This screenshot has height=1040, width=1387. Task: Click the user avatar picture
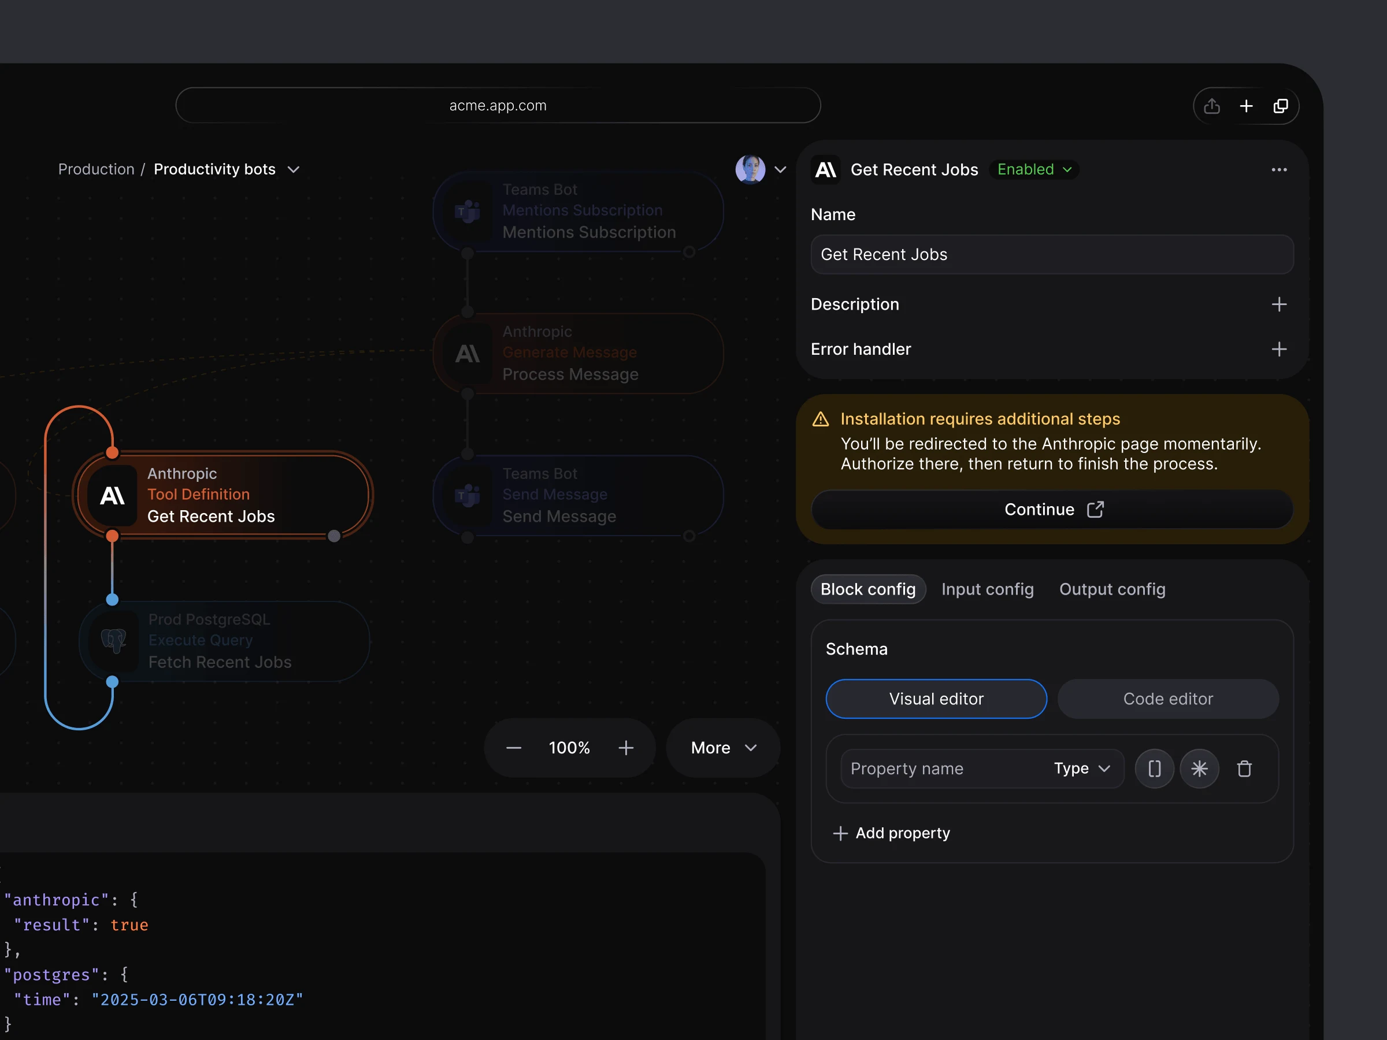click(x=750, y=169)
